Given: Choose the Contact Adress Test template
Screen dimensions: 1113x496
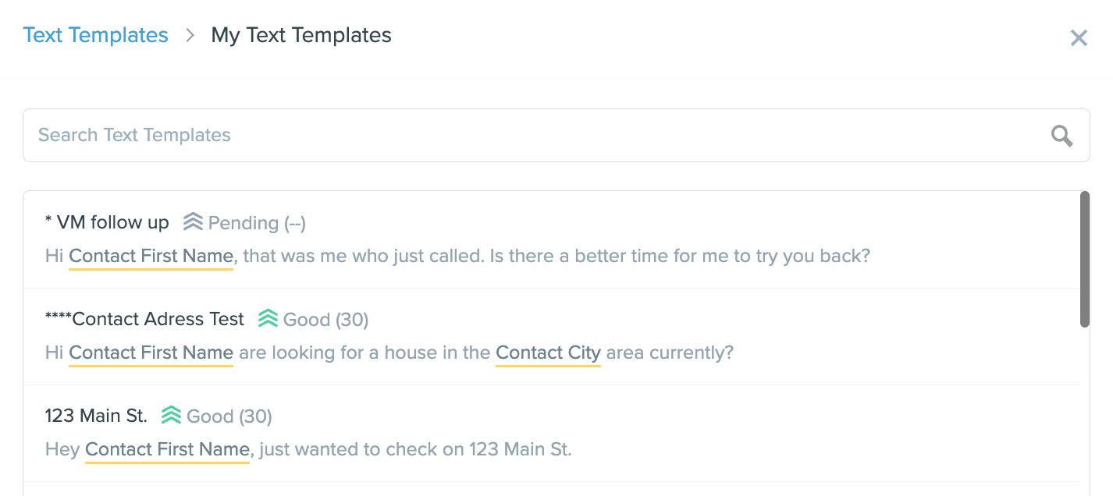Looking at the screenshot, I should [x=551, y=336].
